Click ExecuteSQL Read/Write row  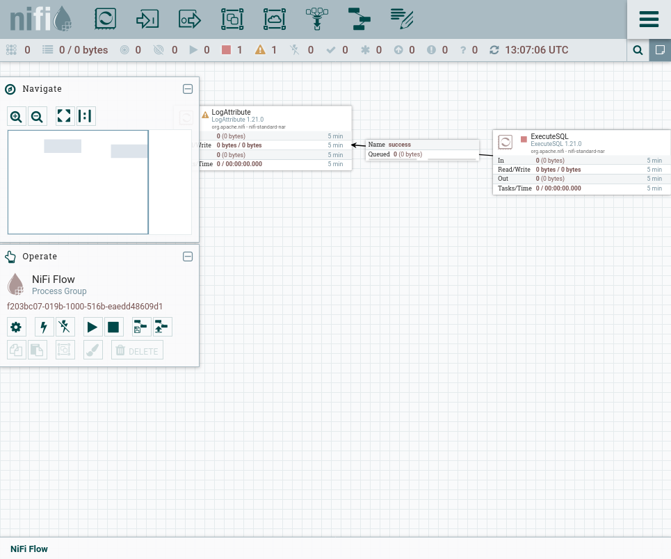point(581,170)
